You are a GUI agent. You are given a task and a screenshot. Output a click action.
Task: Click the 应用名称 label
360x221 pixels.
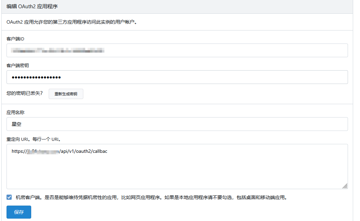coord(15,112)
